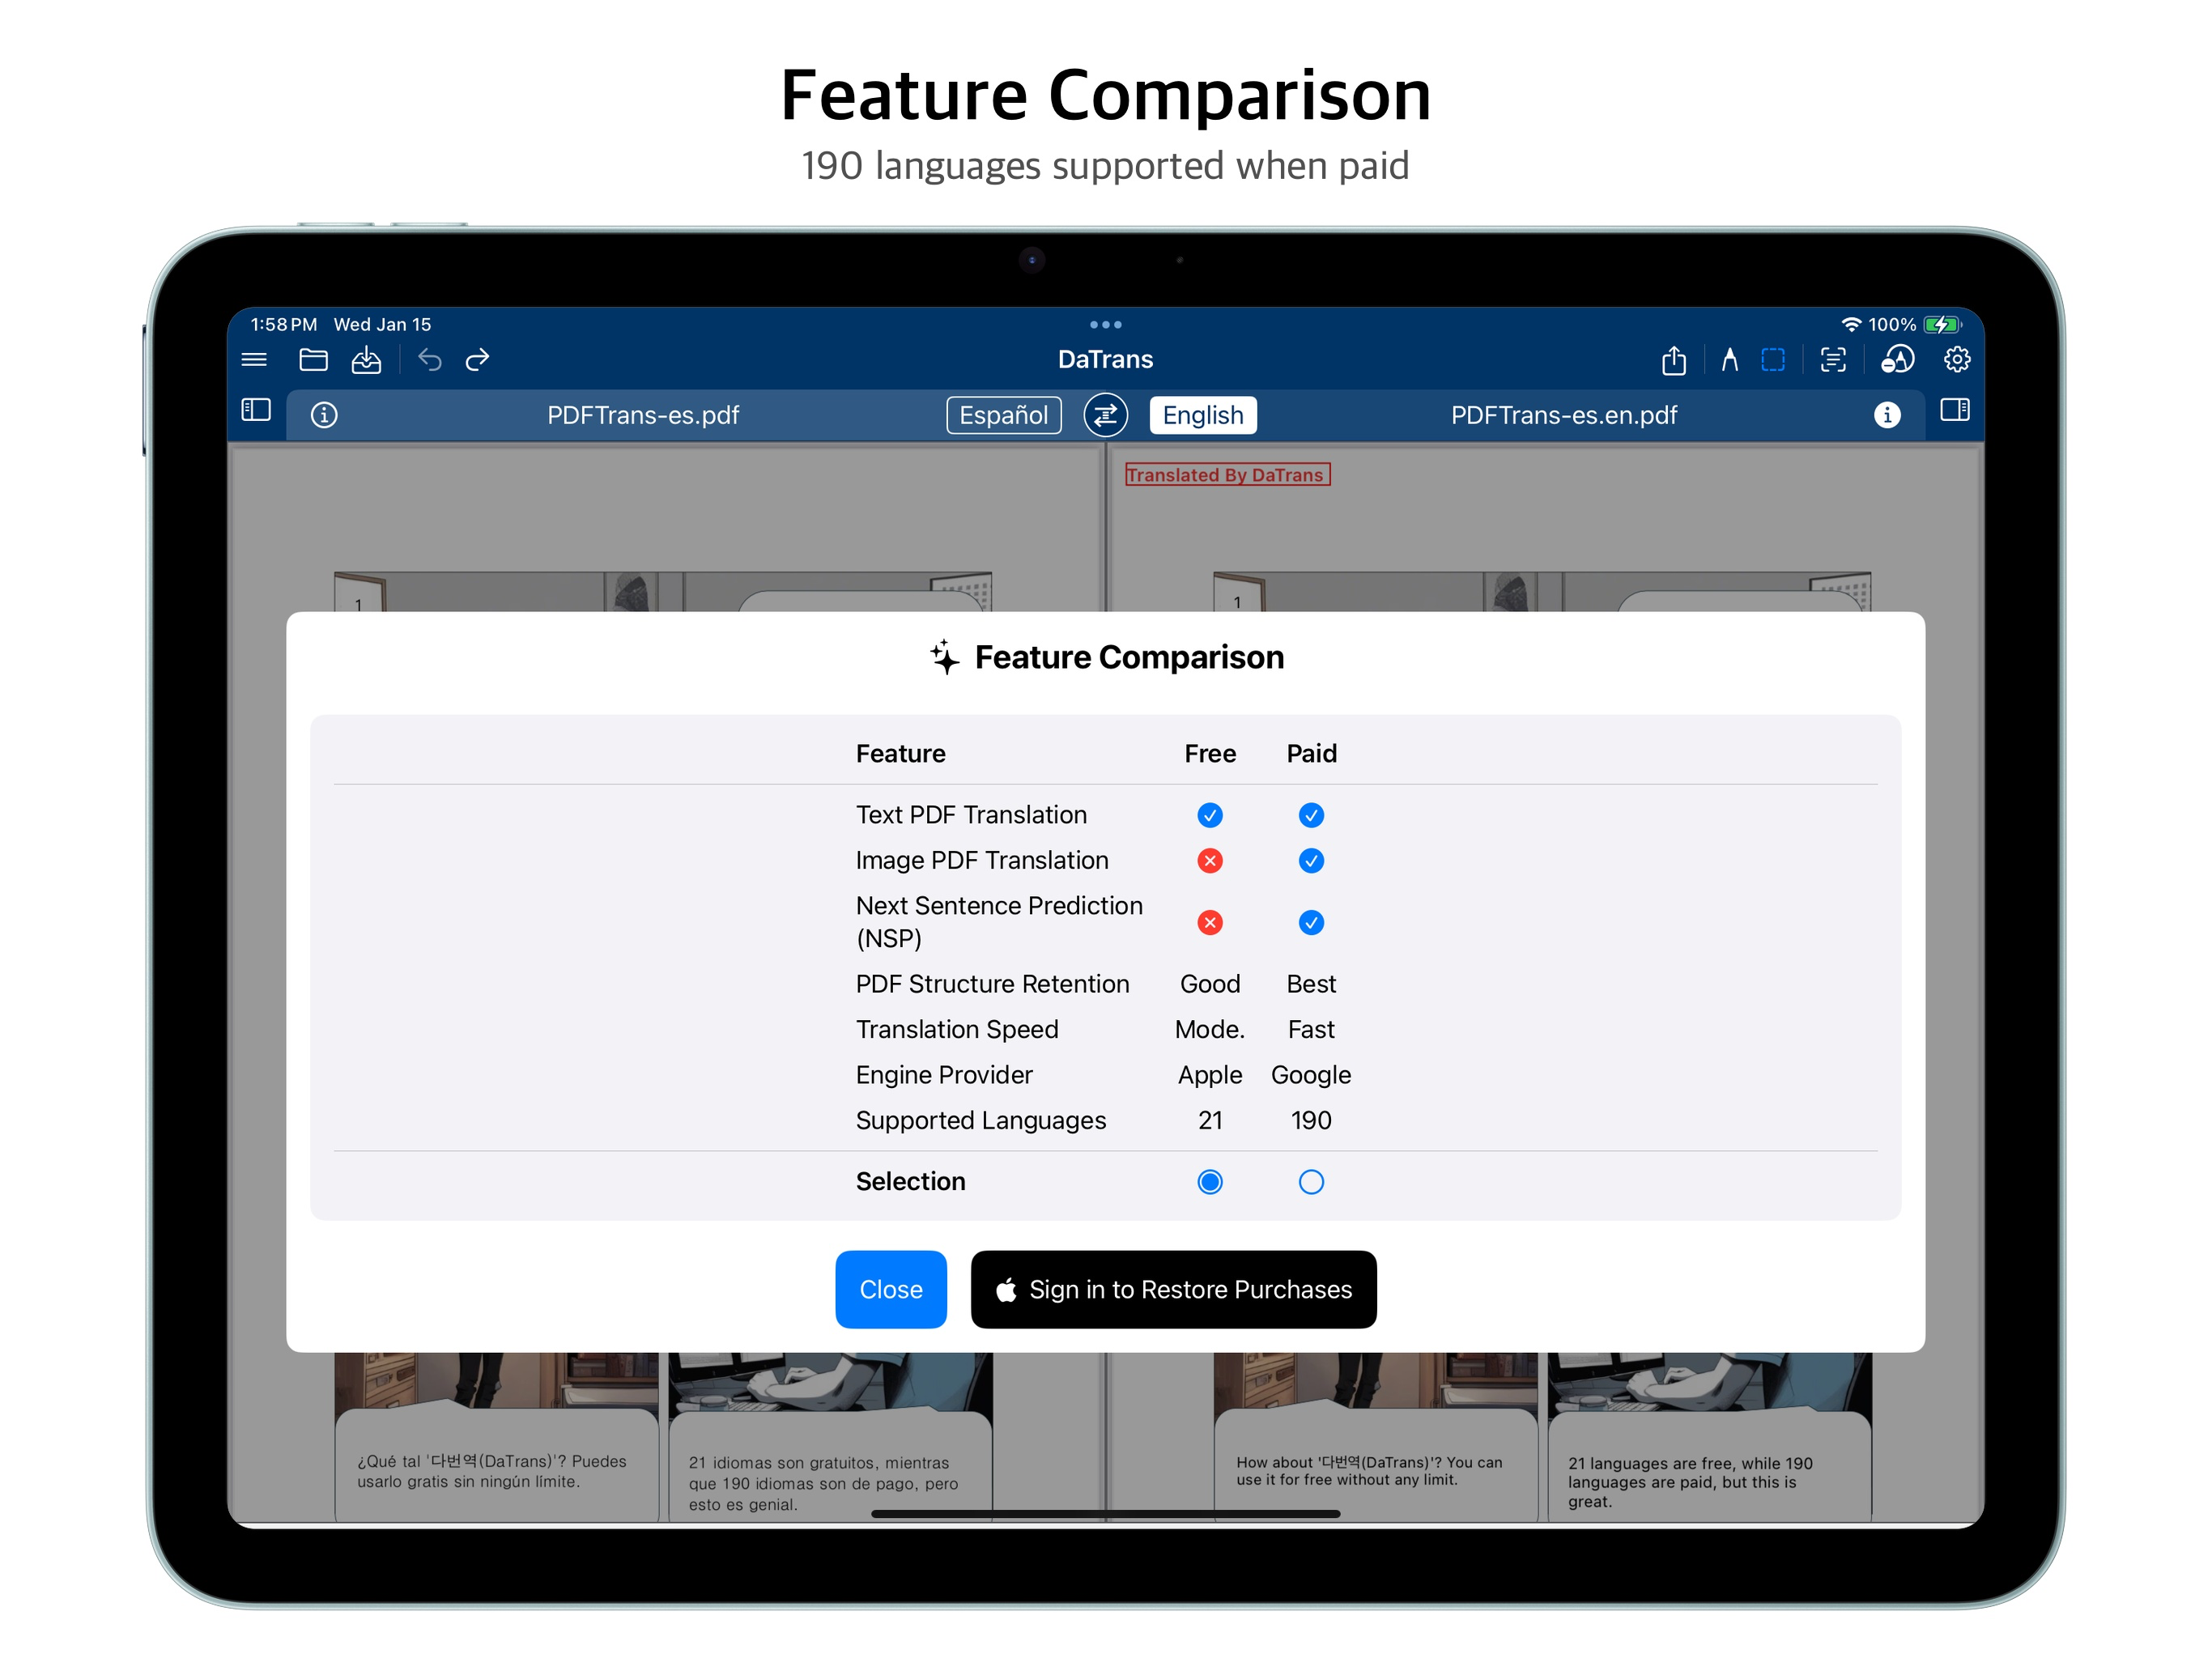Click the English '21 languages are free' speech bubble

pos(1708,1468)
